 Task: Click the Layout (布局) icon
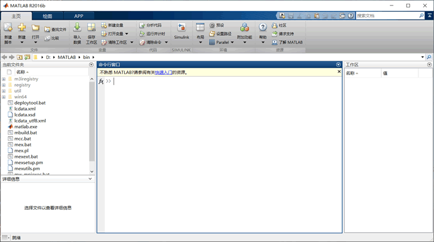200,27
